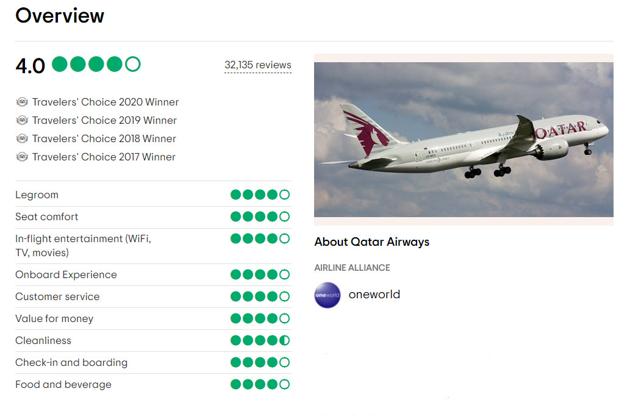
Task: Open the Qatar Airways airplane photo
Action: (x=464, y=139)
